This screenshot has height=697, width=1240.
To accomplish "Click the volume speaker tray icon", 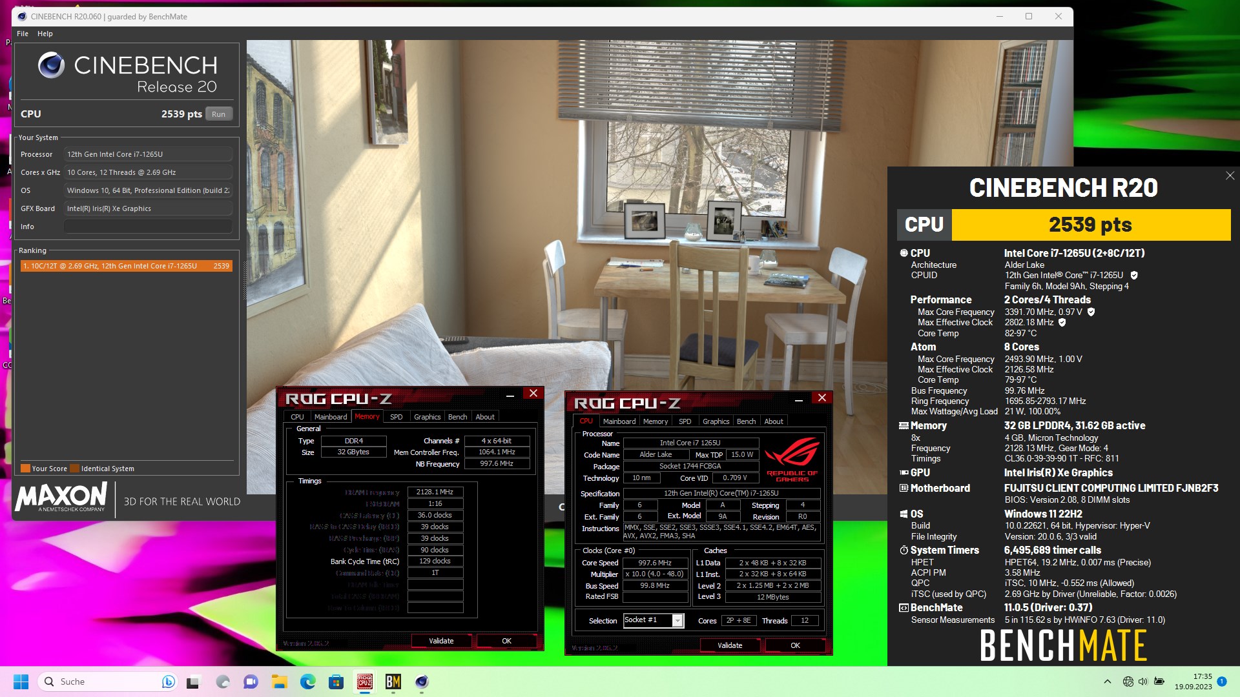I will [1143, 682].
